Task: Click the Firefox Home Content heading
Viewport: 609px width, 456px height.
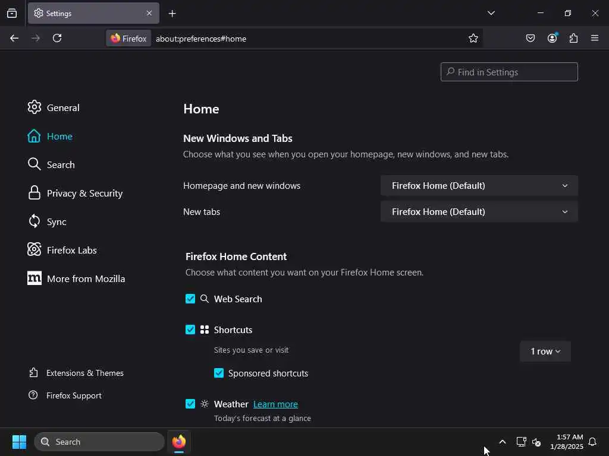Action: tap(236, 256)
